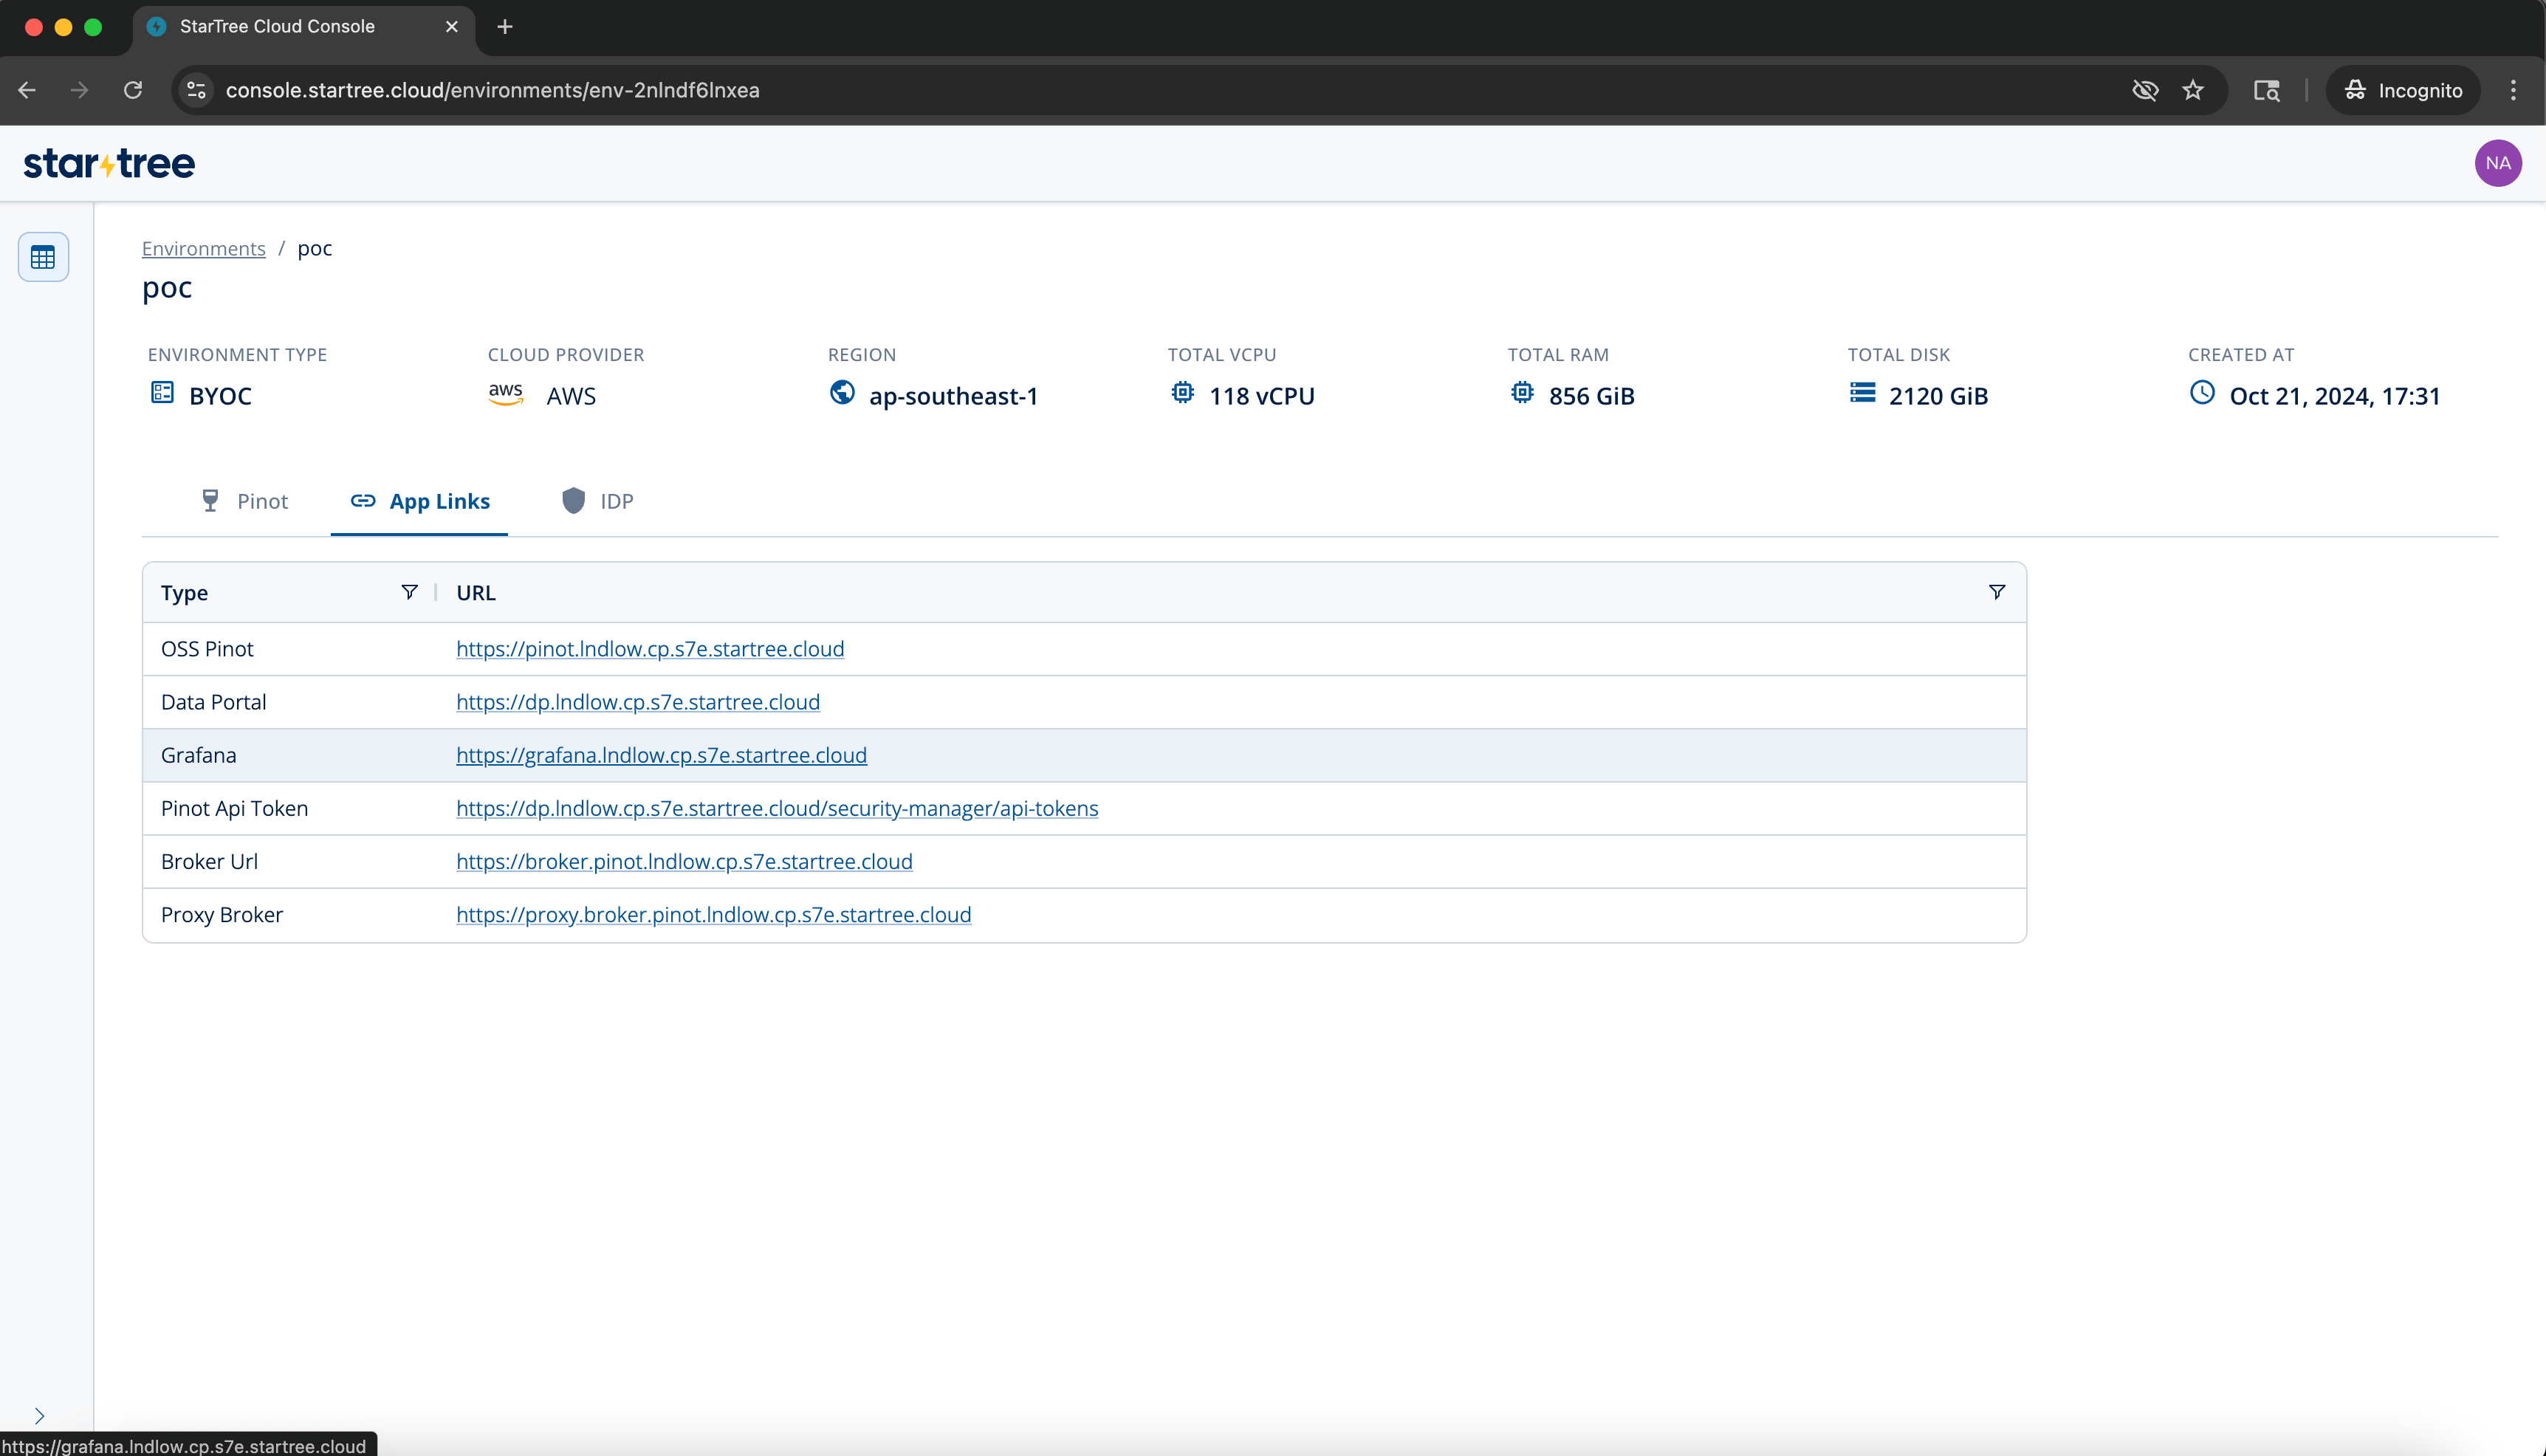The image size is (2546, 1456).
Task: Open the environments table sidebar icon
Action: (43, 257)
